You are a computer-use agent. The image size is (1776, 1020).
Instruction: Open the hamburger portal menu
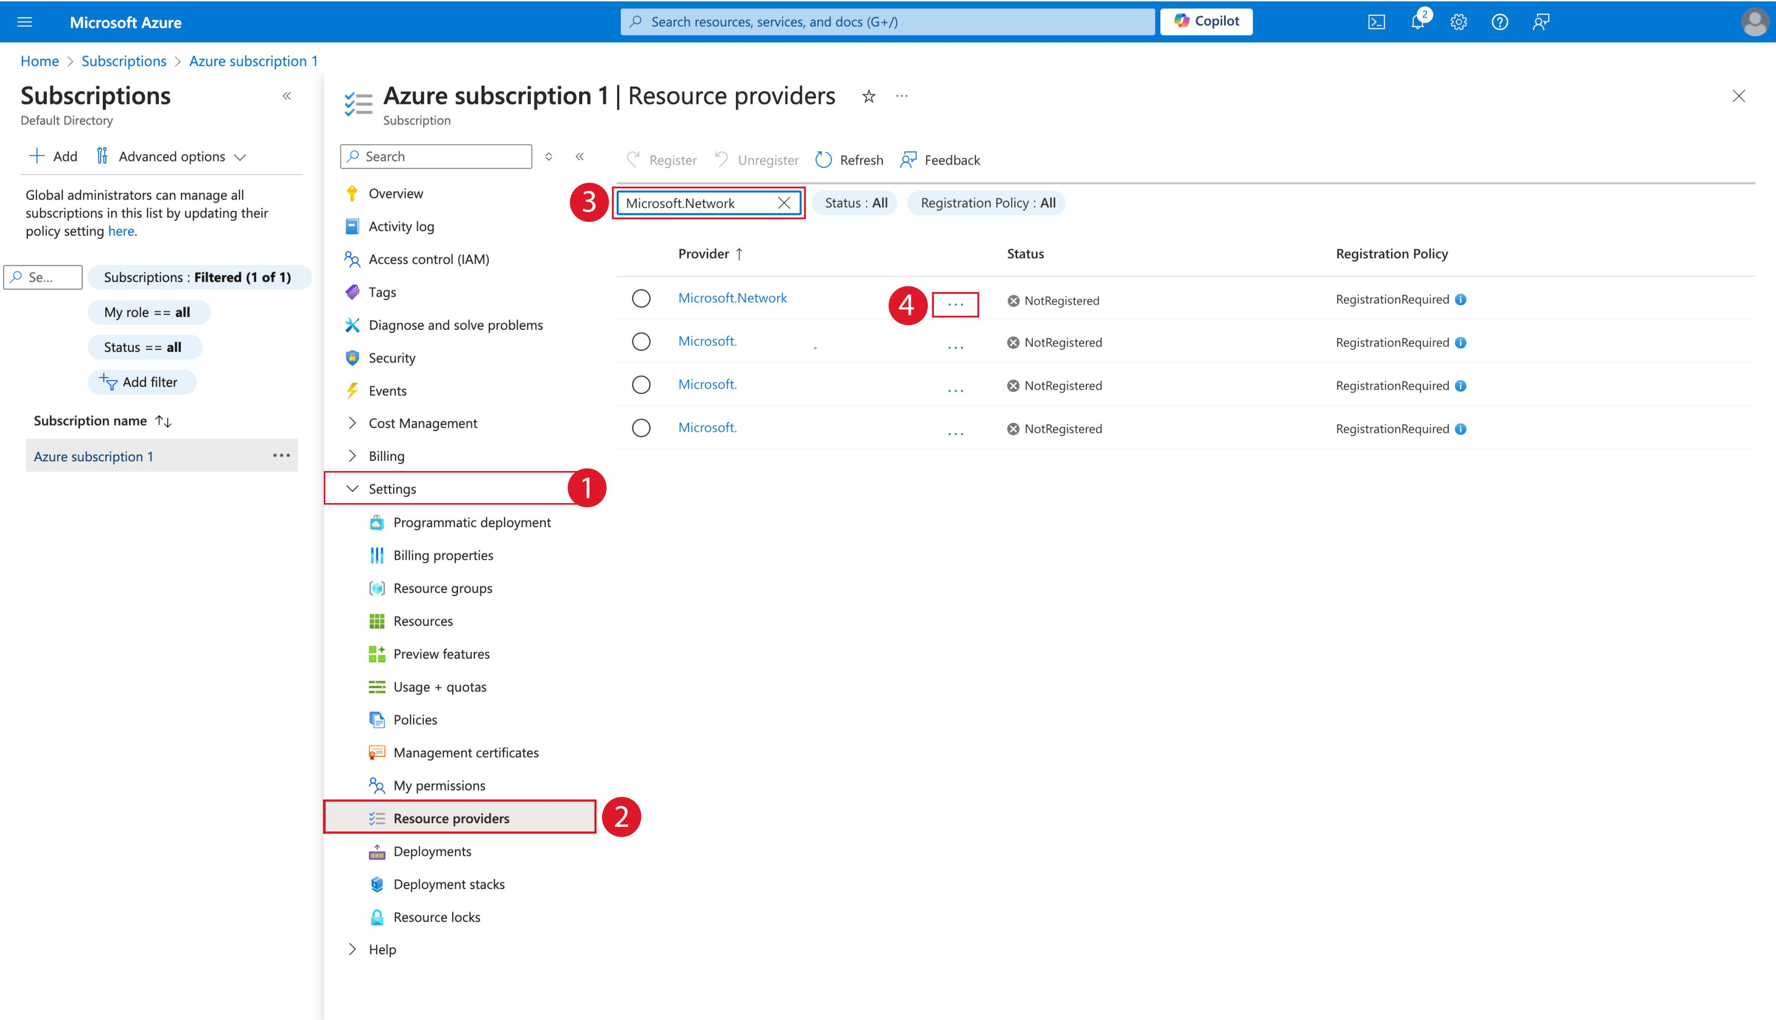(x=25, y=22)
